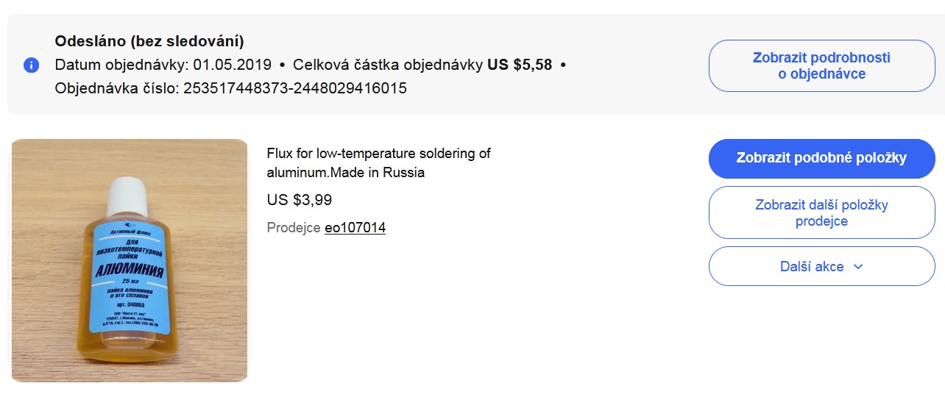Viewport: 945px width, 397px height.
Task: Open the Další akce dropdown menu
Action: click(821, 266)
